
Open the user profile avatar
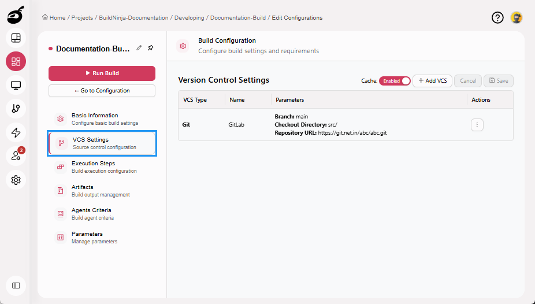pos(517,17)
